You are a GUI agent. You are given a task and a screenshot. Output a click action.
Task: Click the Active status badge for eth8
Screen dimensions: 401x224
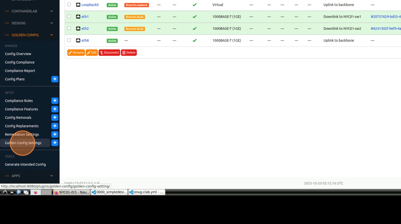112,41
